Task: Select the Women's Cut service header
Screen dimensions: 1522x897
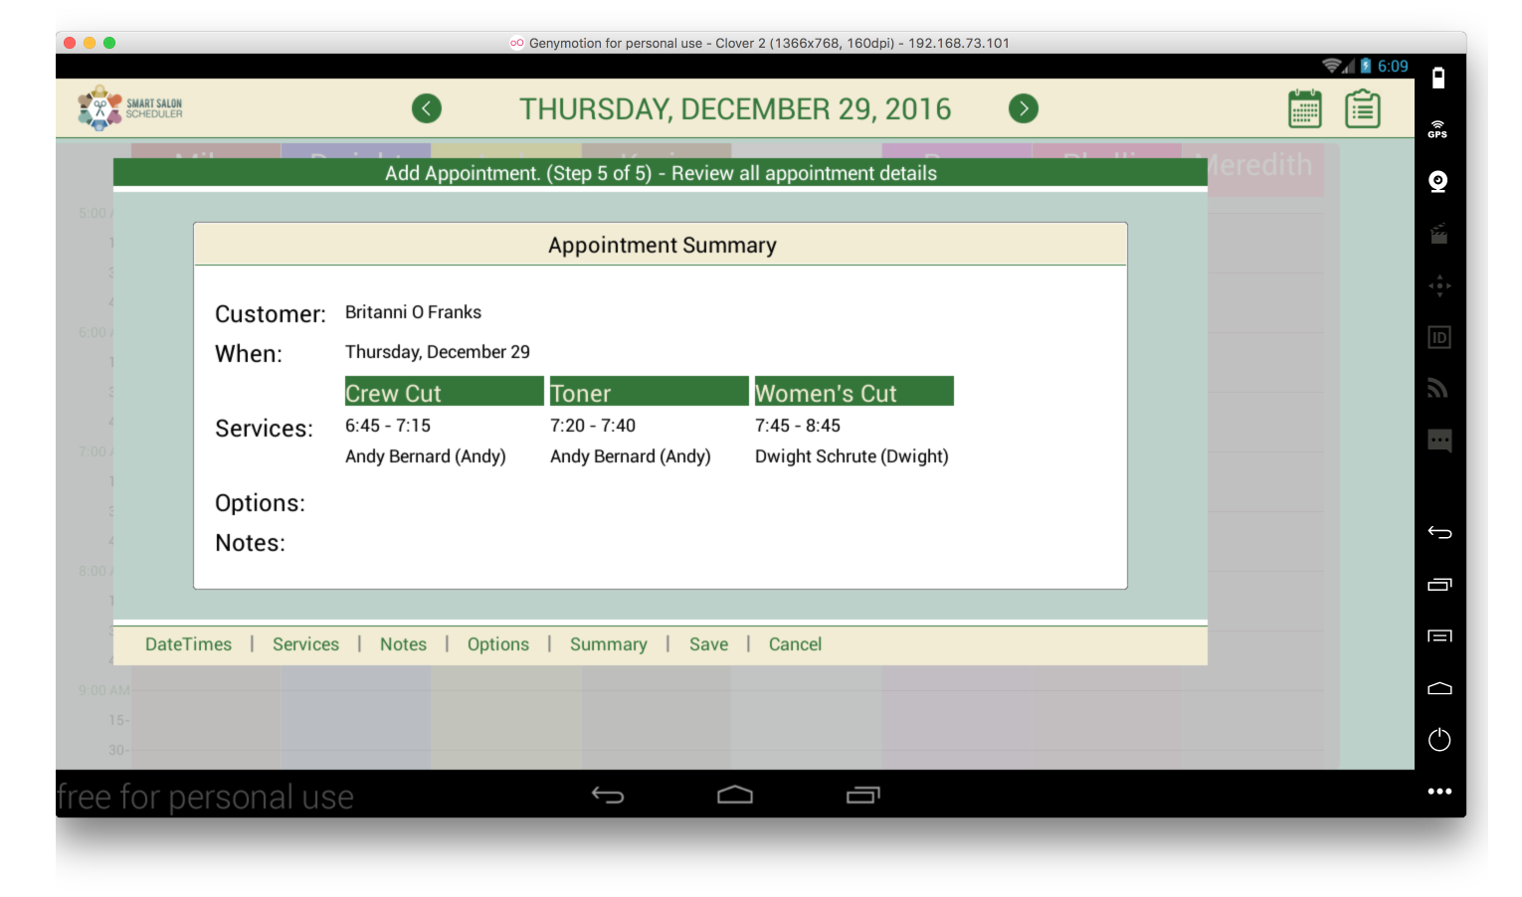Action: click(x=855, y=391)
